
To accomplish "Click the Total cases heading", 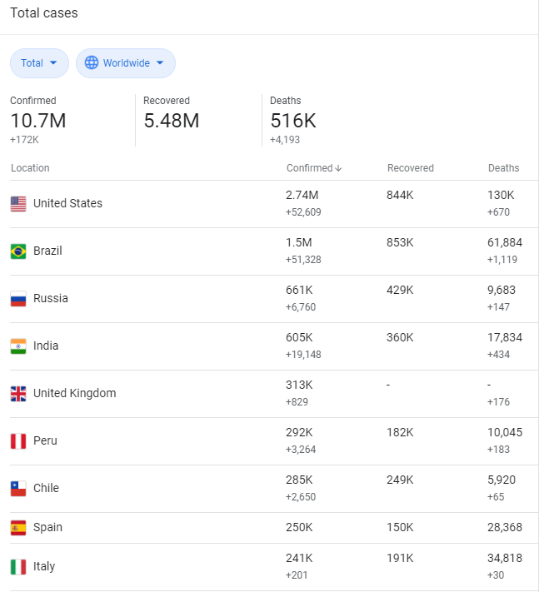I will pos(44,13).
